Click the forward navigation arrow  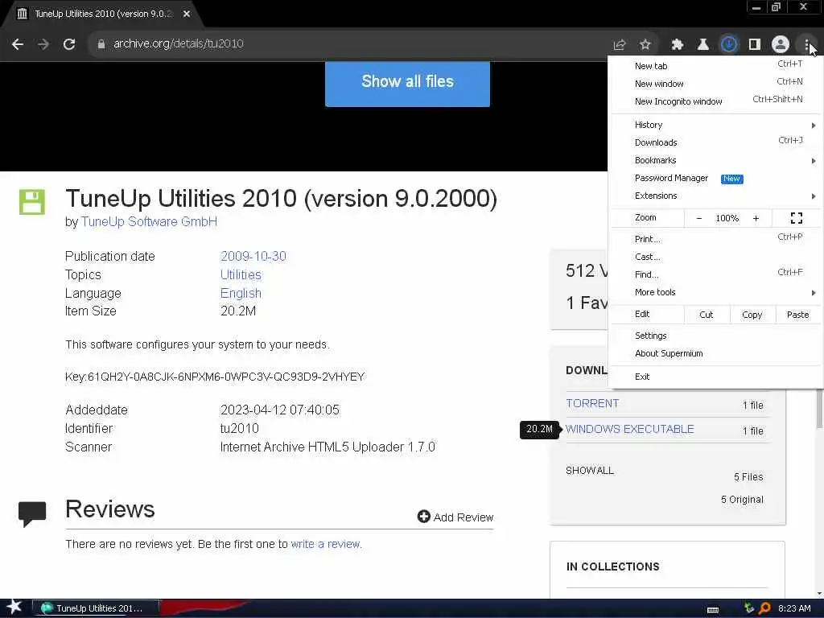pos(43,44)
